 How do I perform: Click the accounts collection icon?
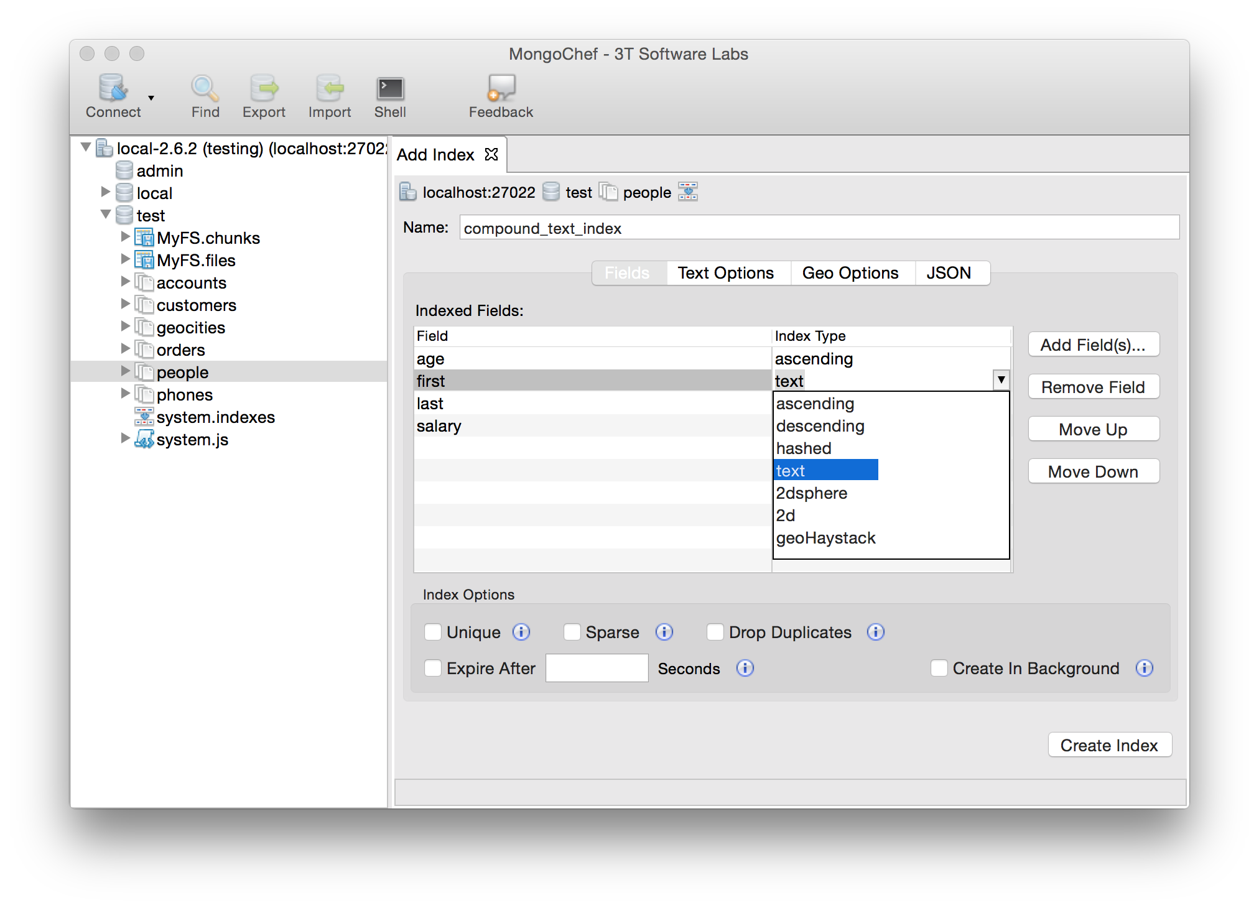pyautogui.click(x=144, y=282)
